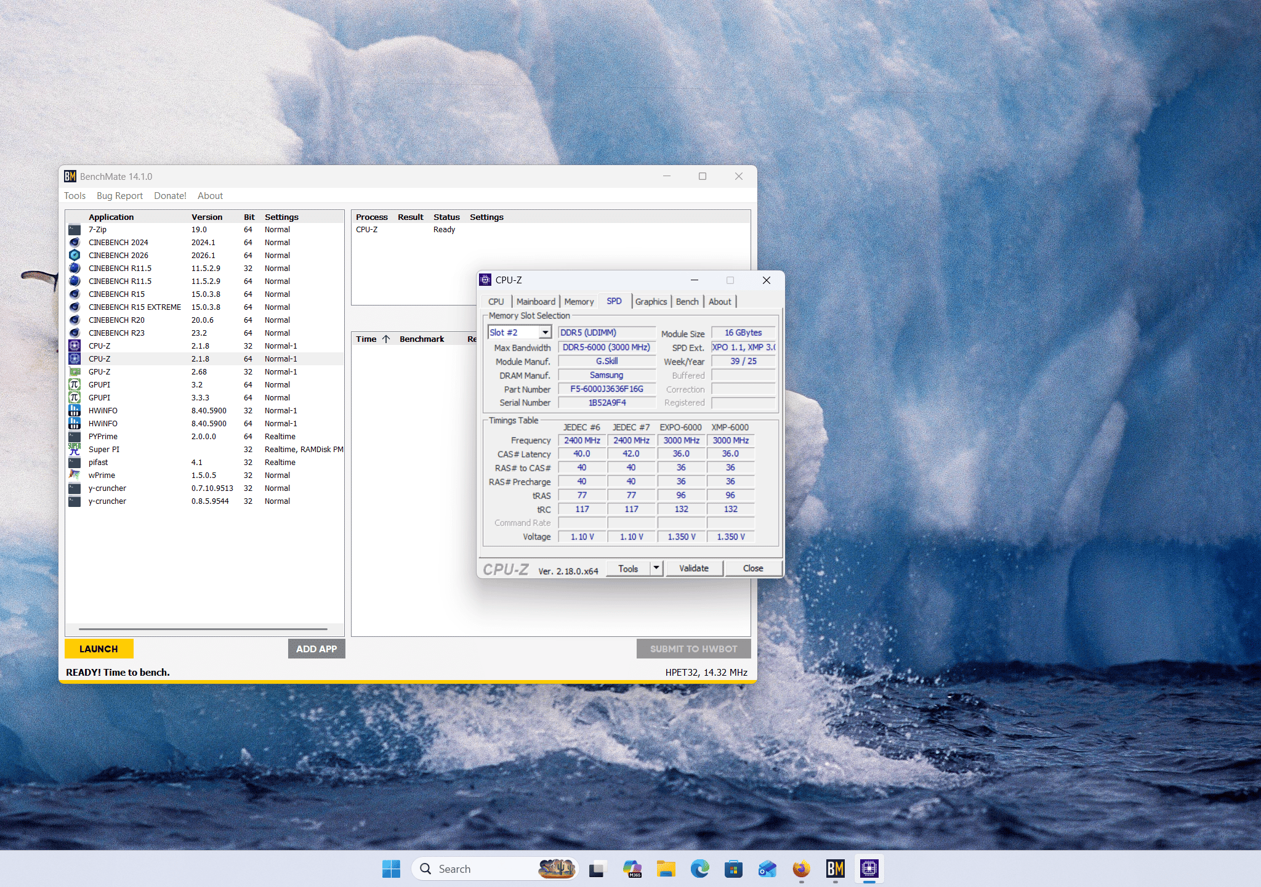Click the application list horizontal scrollbar
This screenshot has height=887, width=1261.
pos(203,629)
